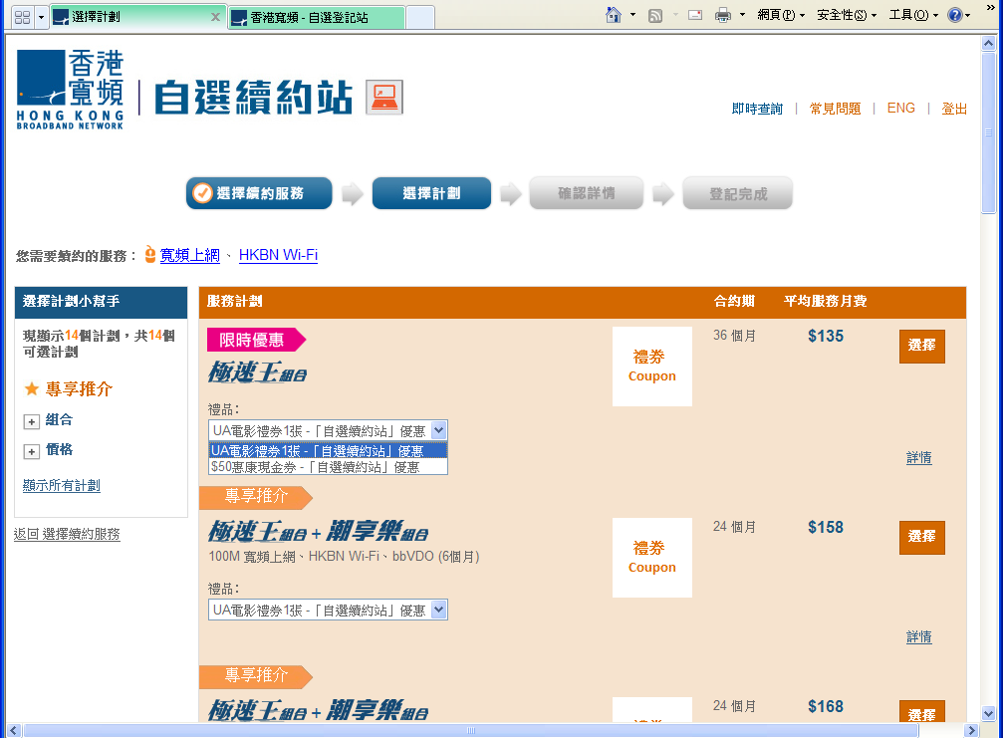
Task: Close the 選擇計劃 browser tab
Action: click(x=215, y=17)
